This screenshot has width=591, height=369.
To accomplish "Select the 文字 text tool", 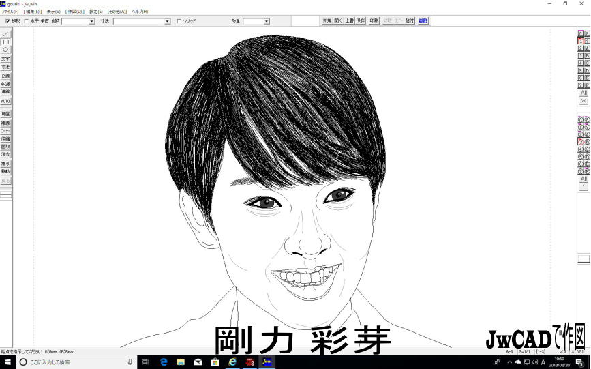I will [x=5, y=59].
